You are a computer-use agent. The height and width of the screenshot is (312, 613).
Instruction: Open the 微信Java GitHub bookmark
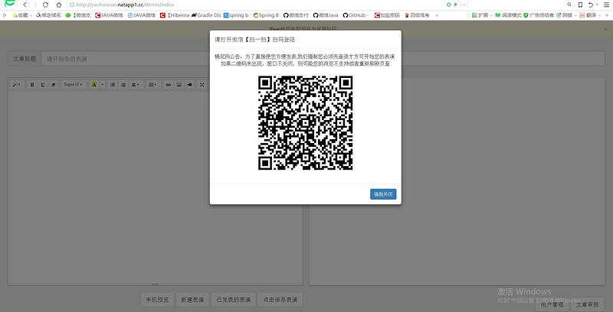click(326, 15)
